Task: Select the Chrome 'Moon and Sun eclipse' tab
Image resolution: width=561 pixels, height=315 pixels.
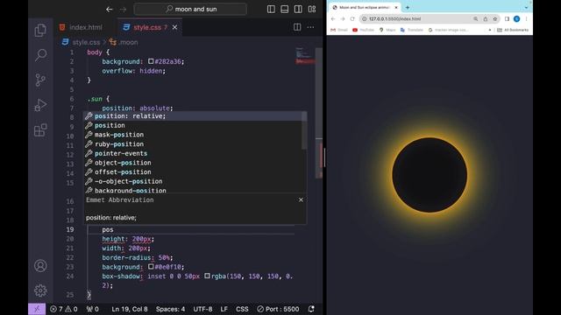Action: [365, 7]
